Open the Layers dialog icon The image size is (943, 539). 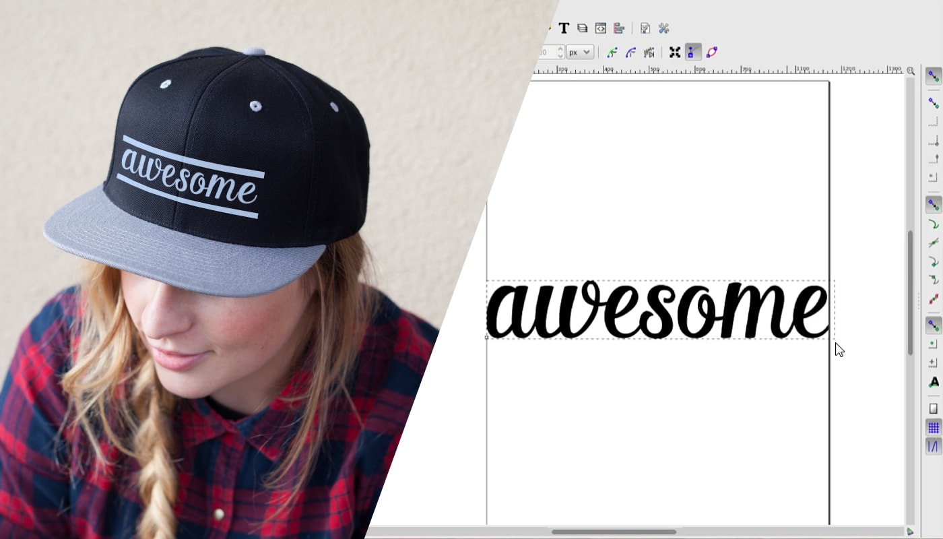click(x=582, y=28)
